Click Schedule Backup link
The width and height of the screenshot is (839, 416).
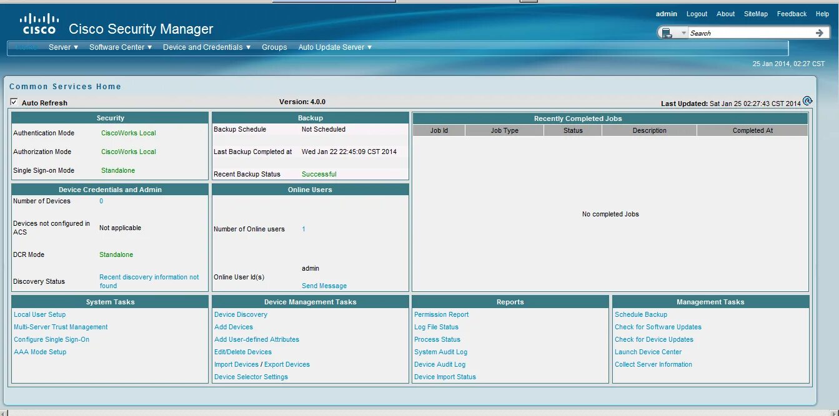tap(641, 314)
